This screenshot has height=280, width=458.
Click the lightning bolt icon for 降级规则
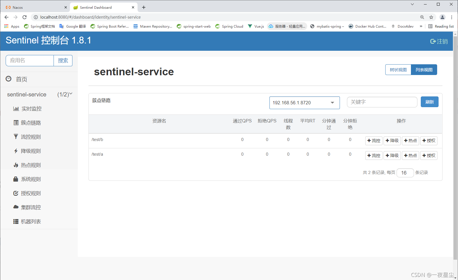coord(16,151)
